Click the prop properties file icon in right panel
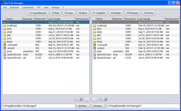The width and height of the screenshot is (181, 111). (x=94, y=51)
